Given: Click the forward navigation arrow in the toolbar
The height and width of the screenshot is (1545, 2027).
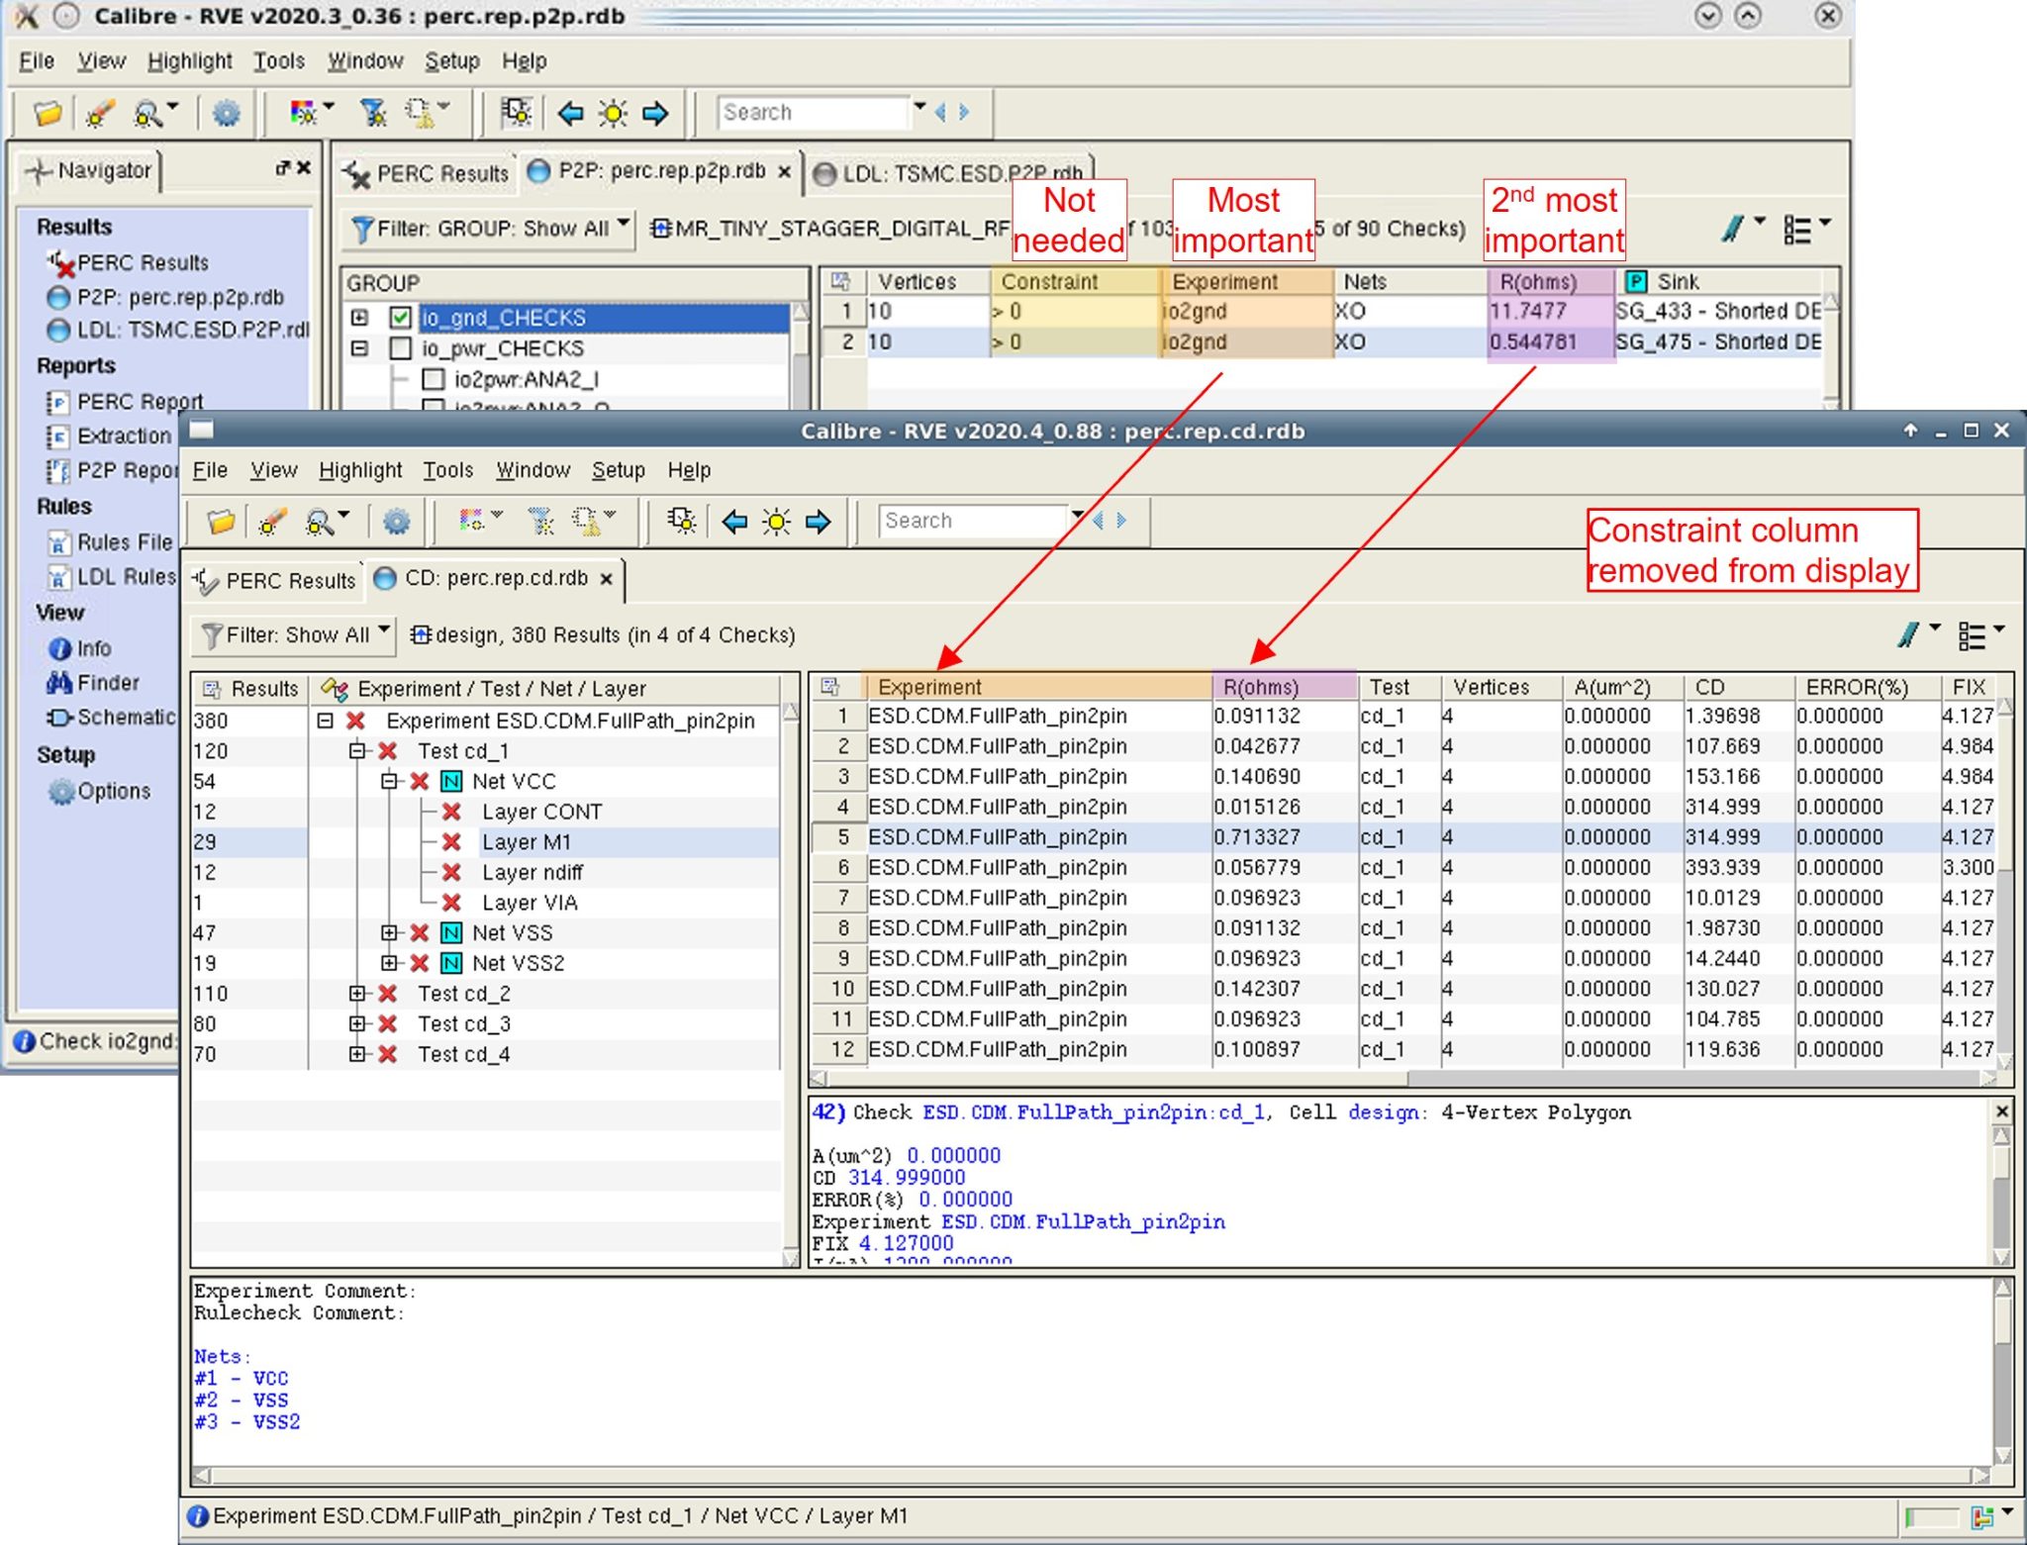Looking at the screenshot, I should click(x=654, y=113).
